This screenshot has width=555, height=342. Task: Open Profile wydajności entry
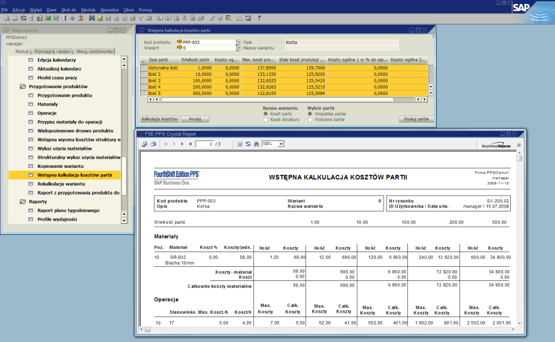[x=57, y=219]
